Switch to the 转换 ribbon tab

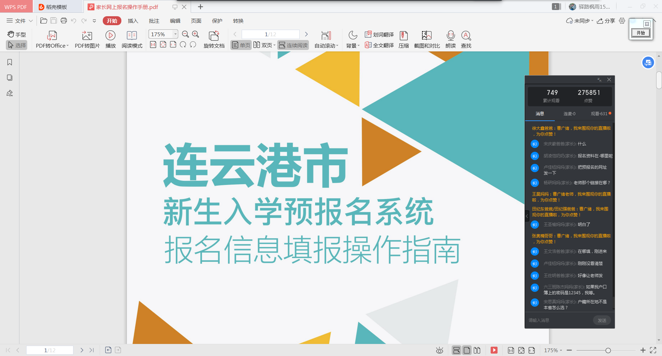(238, 21)
